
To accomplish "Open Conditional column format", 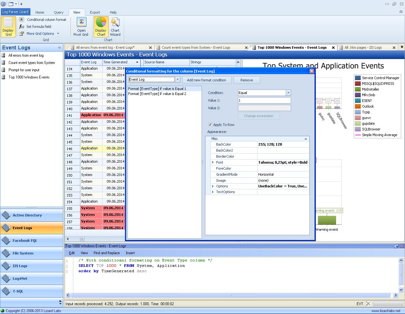I will (47, 20).
